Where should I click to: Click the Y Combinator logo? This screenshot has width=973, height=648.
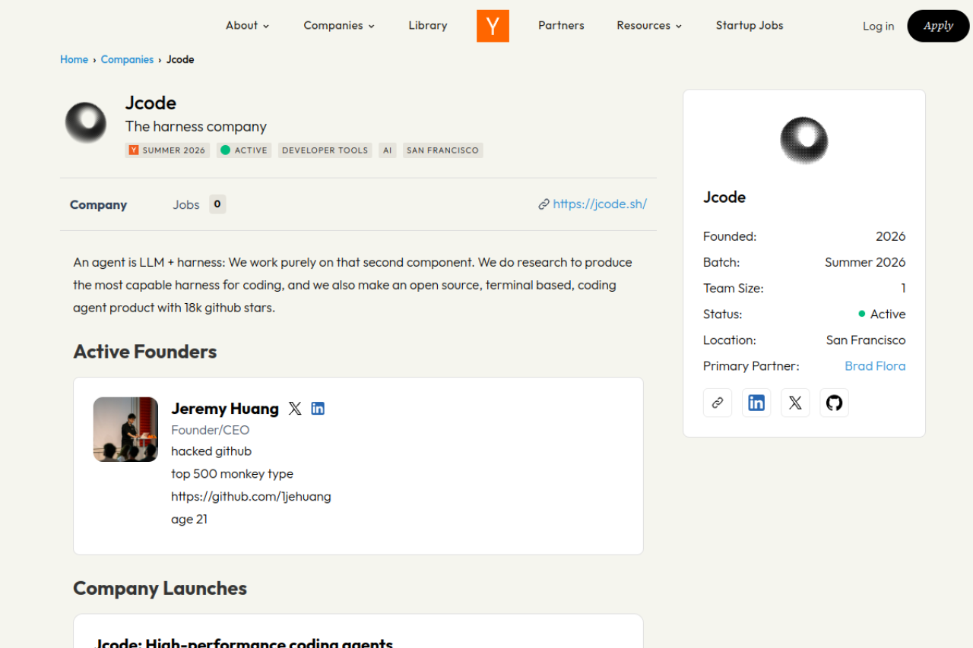pyautogui.click(x=493, y=26)
